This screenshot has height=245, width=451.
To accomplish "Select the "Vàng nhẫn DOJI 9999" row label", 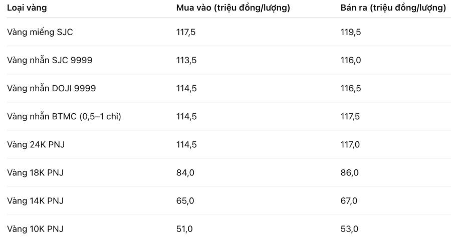I will pos(51,88).
